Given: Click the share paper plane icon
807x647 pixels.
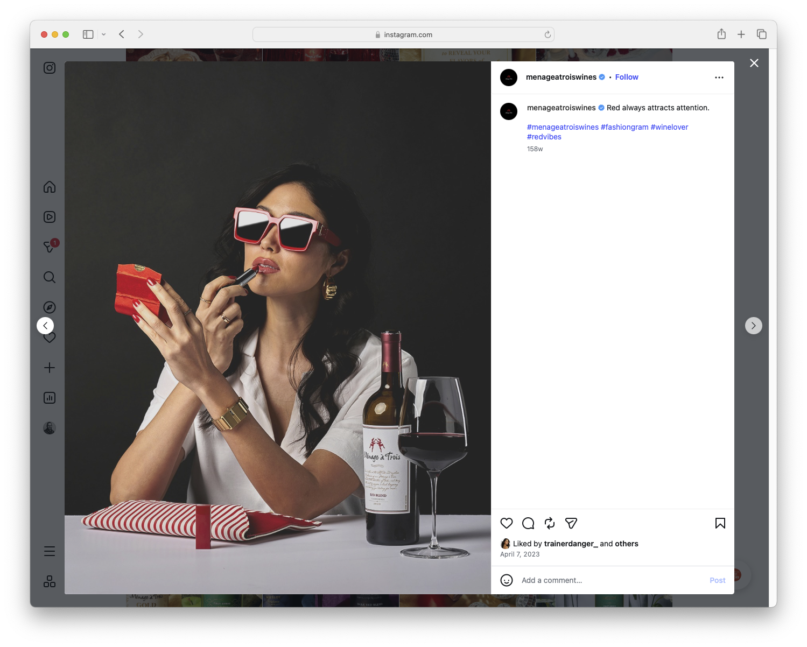Looking at the screenshot, I should click(x=571, y=523).
